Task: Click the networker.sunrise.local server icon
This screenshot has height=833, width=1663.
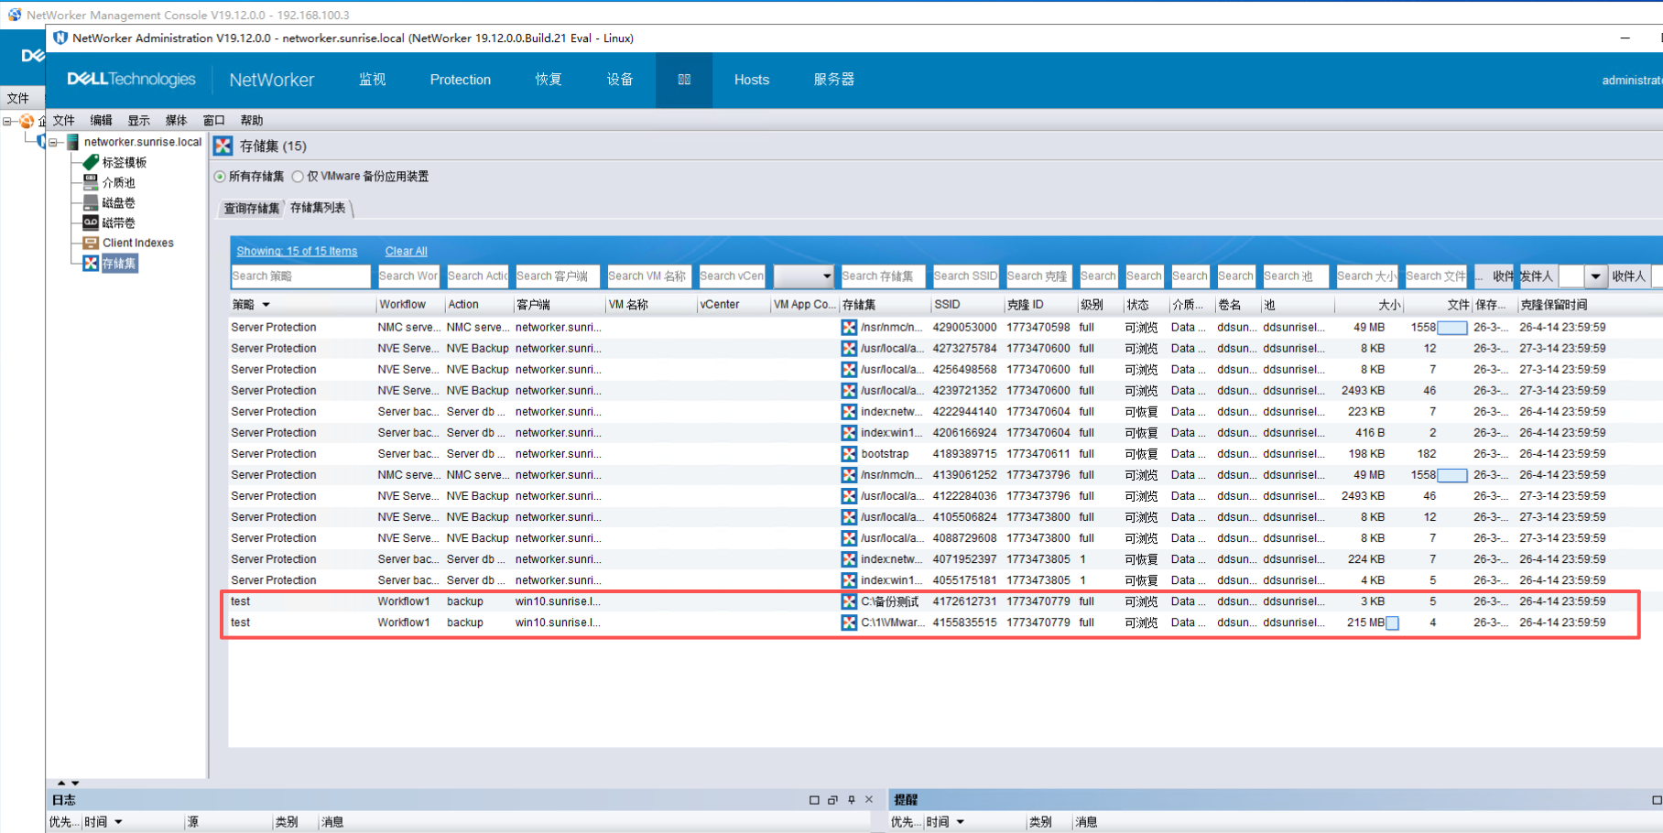Action: (72, 142)
